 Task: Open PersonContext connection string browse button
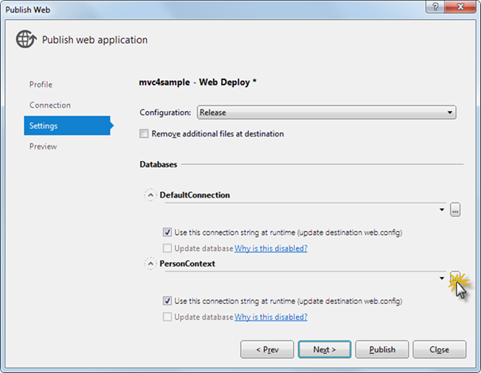[x=455, y=278]
